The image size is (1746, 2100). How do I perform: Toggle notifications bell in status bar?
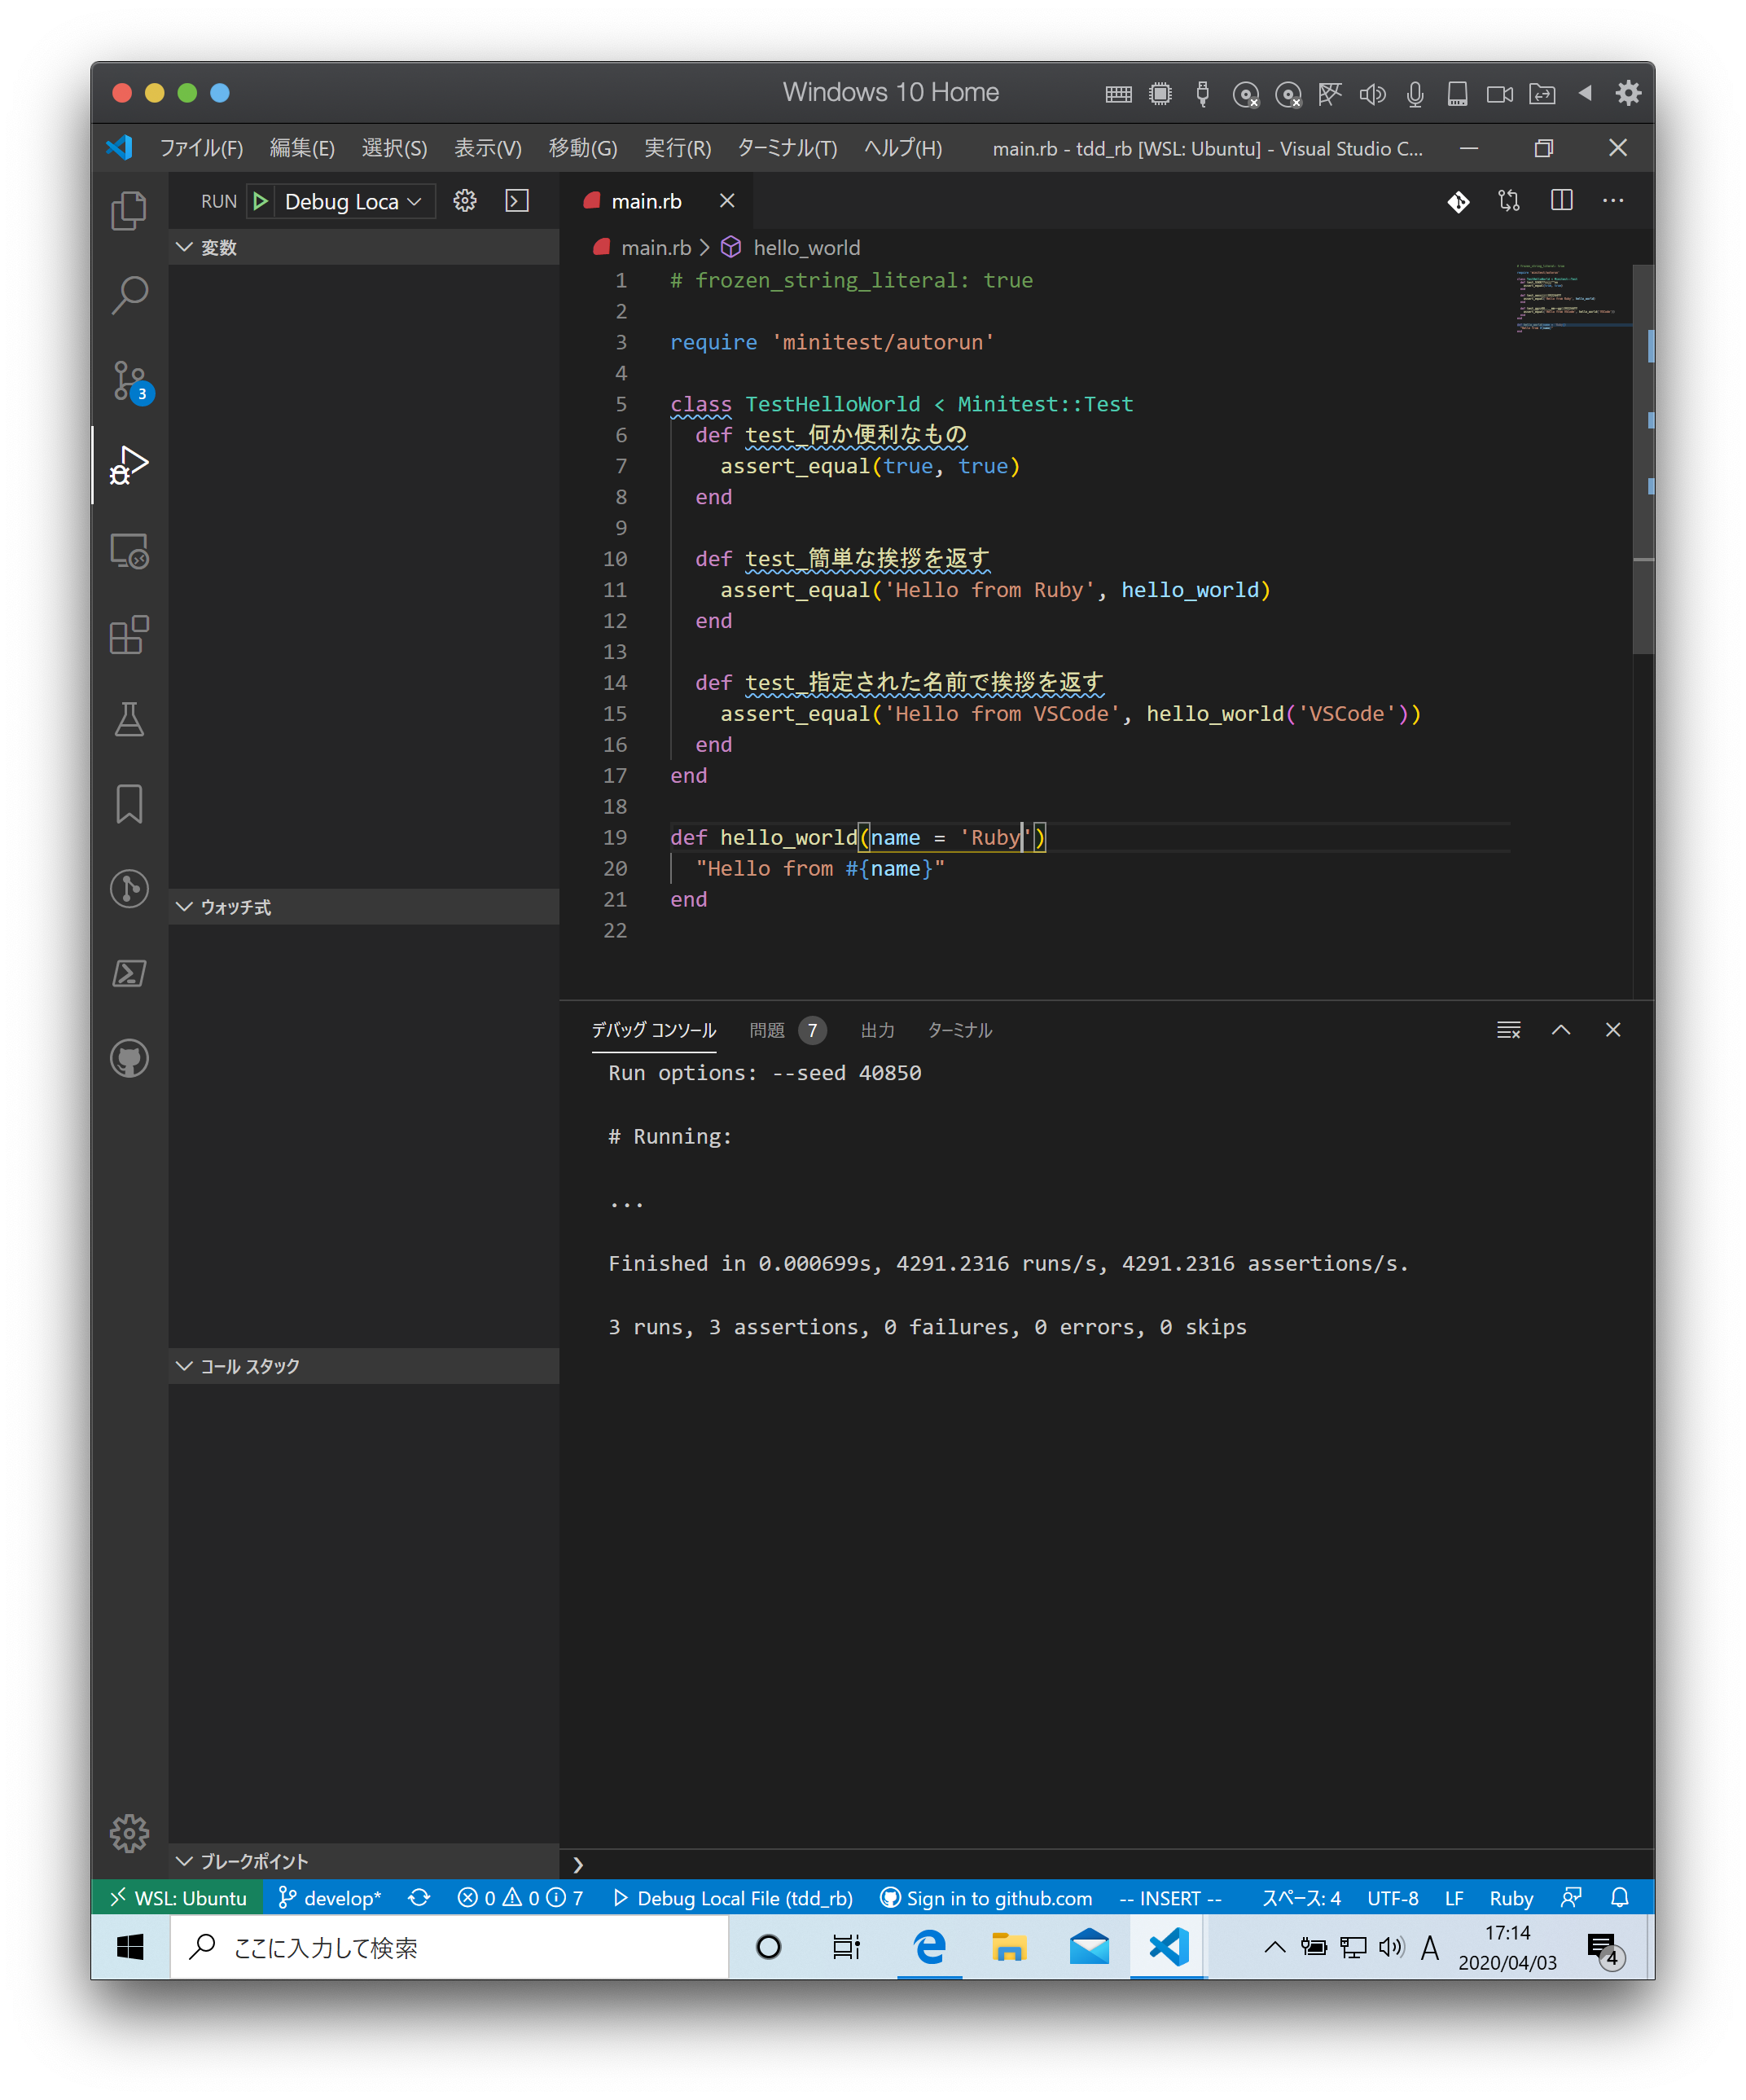click(x=1620, y=1897)
